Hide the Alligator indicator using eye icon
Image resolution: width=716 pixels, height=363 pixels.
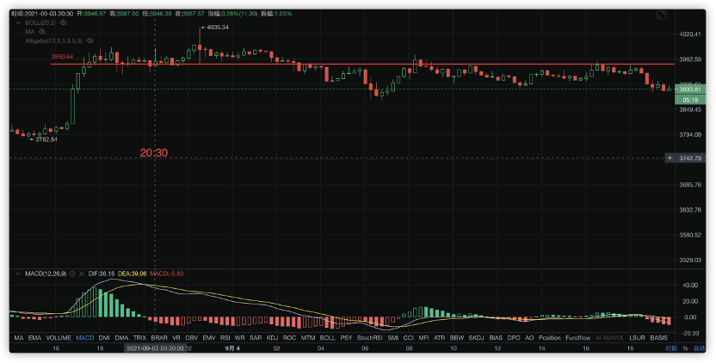pos(90,41)
